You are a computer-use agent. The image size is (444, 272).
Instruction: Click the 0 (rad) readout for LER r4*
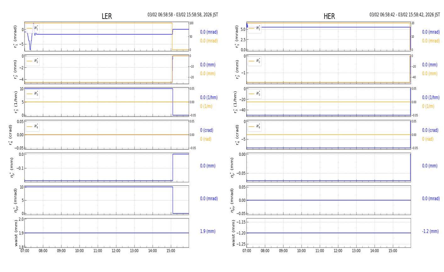206,139
